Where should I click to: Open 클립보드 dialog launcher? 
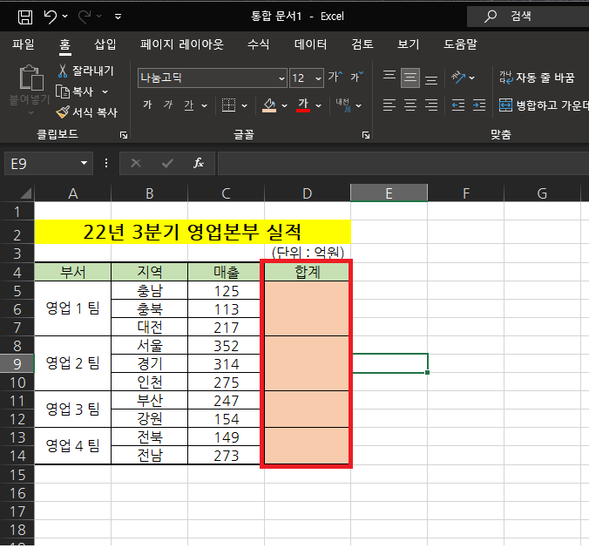pos(124,135)
